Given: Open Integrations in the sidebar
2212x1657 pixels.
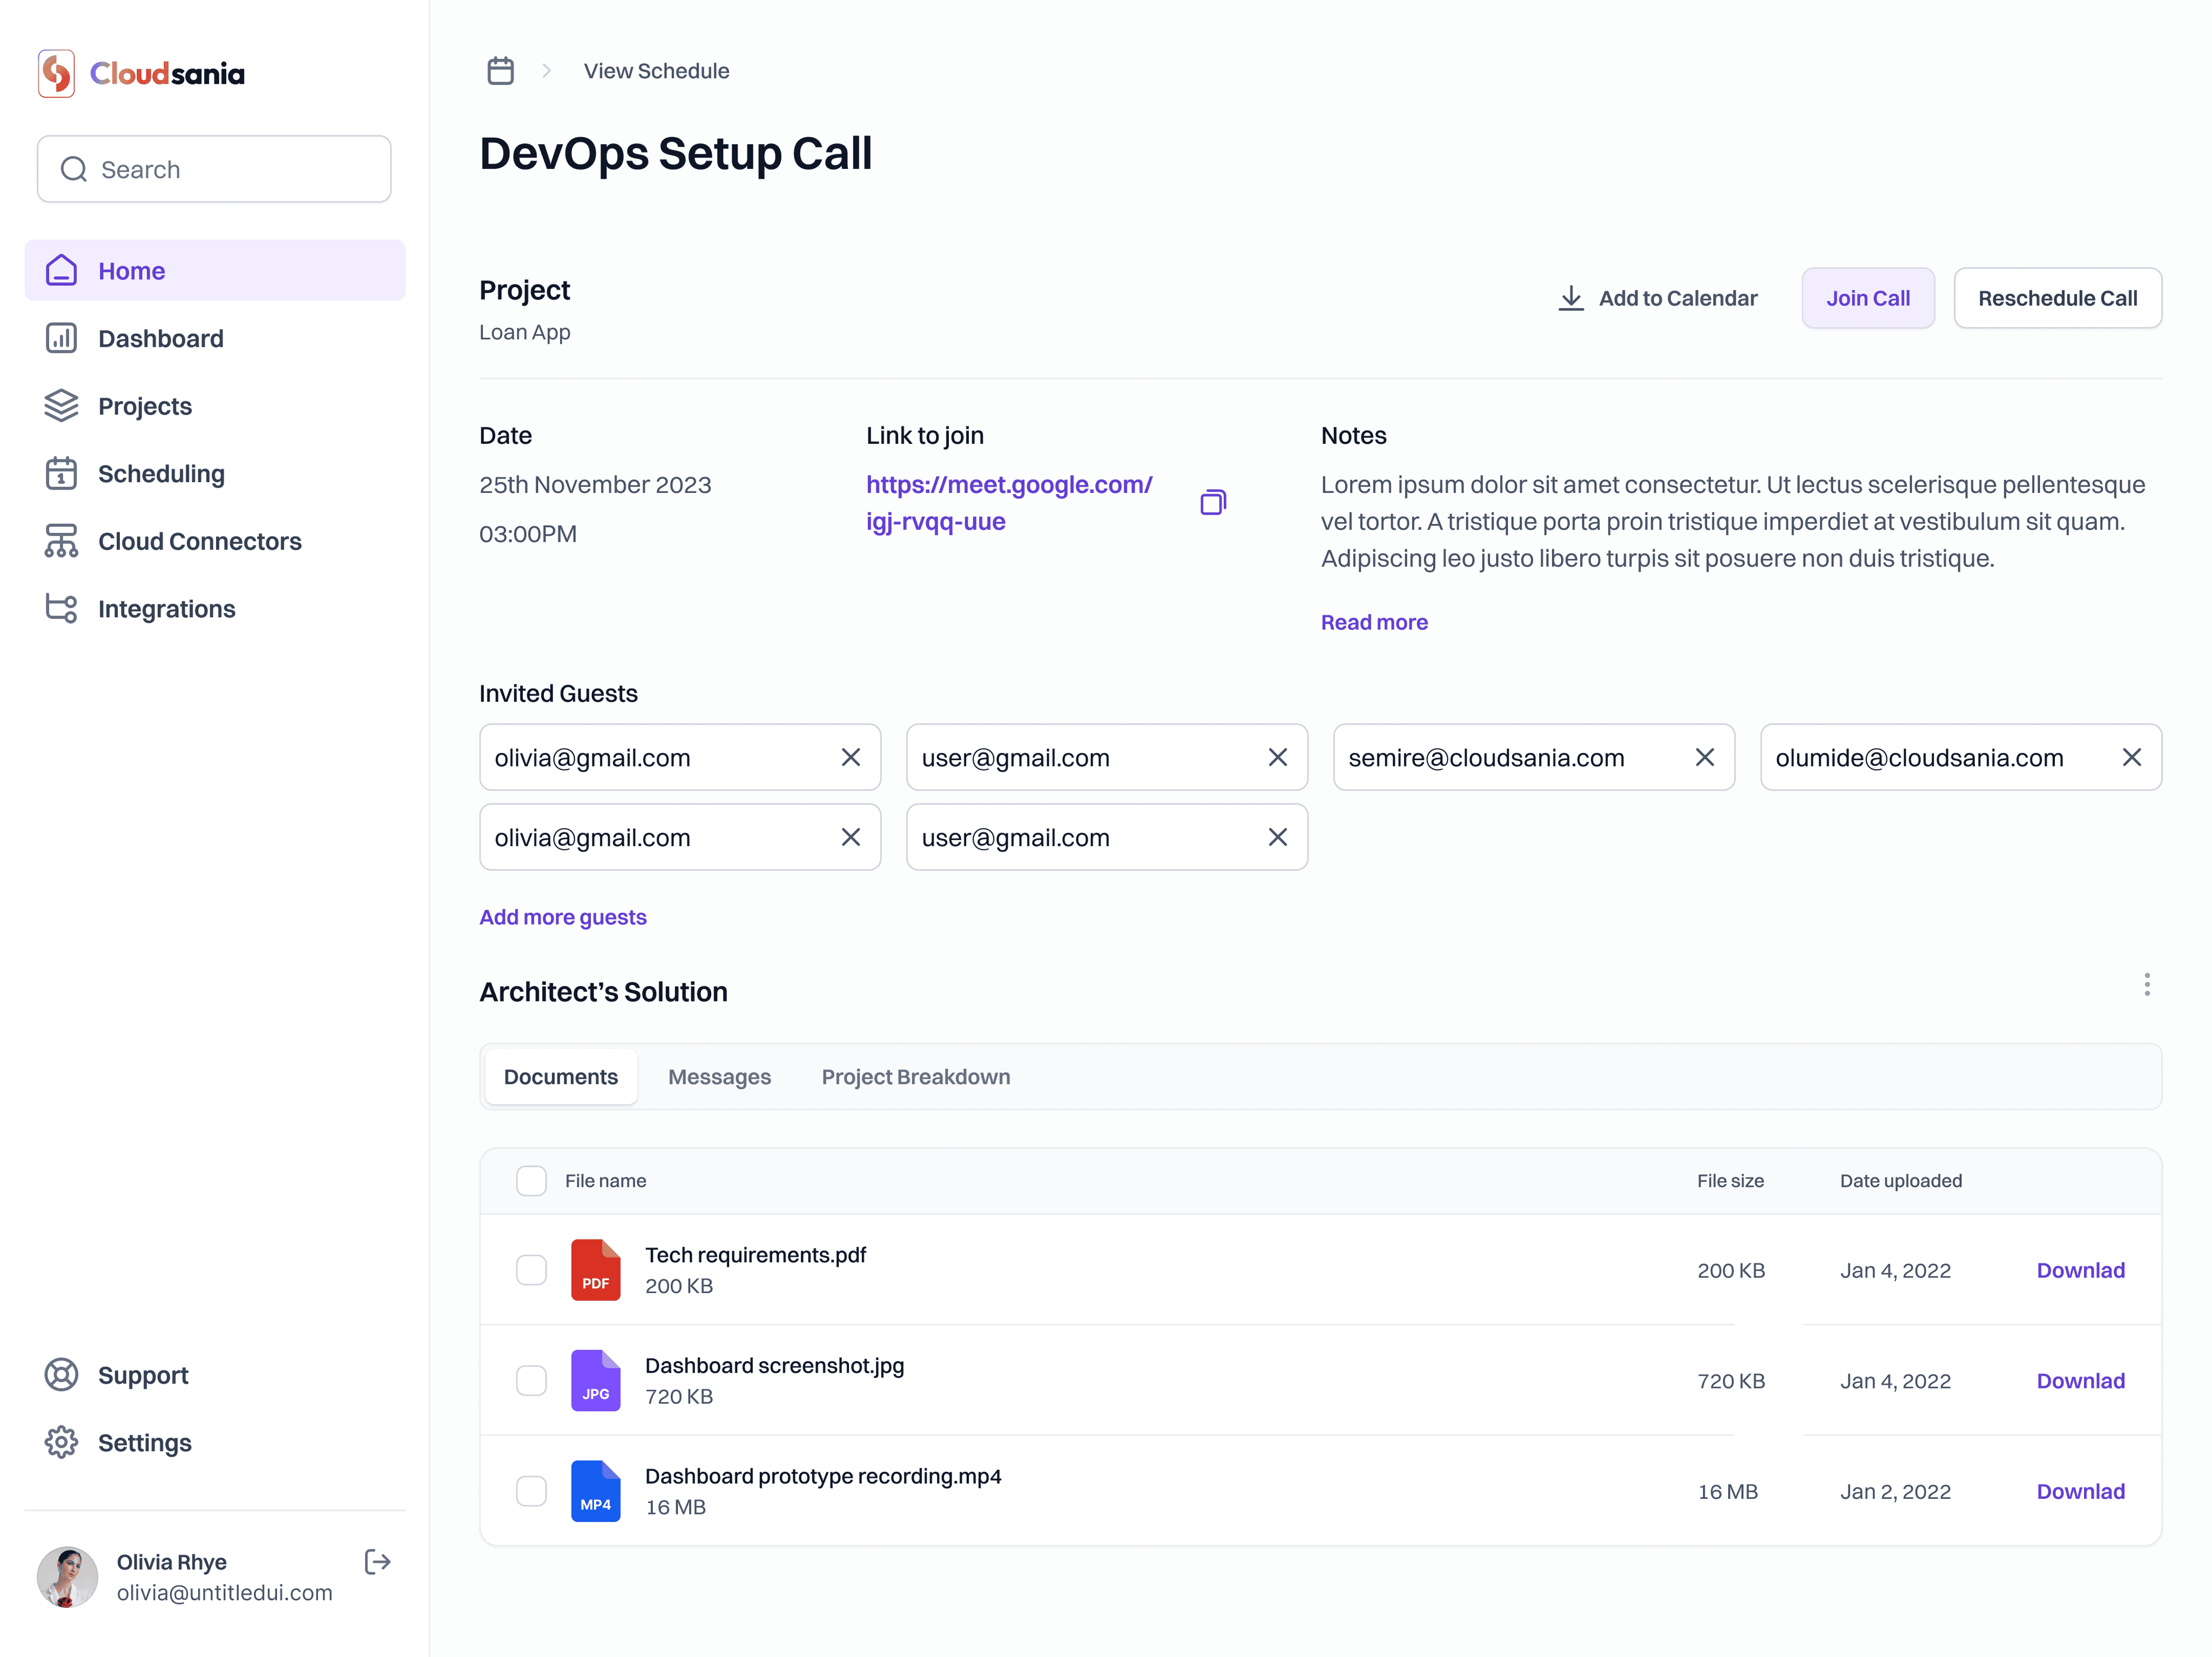Looking at the screenshot, I should pos(166,609).
